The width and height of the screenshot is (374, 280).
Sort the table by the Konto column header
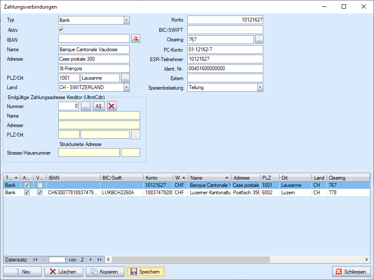pos(158,177)
